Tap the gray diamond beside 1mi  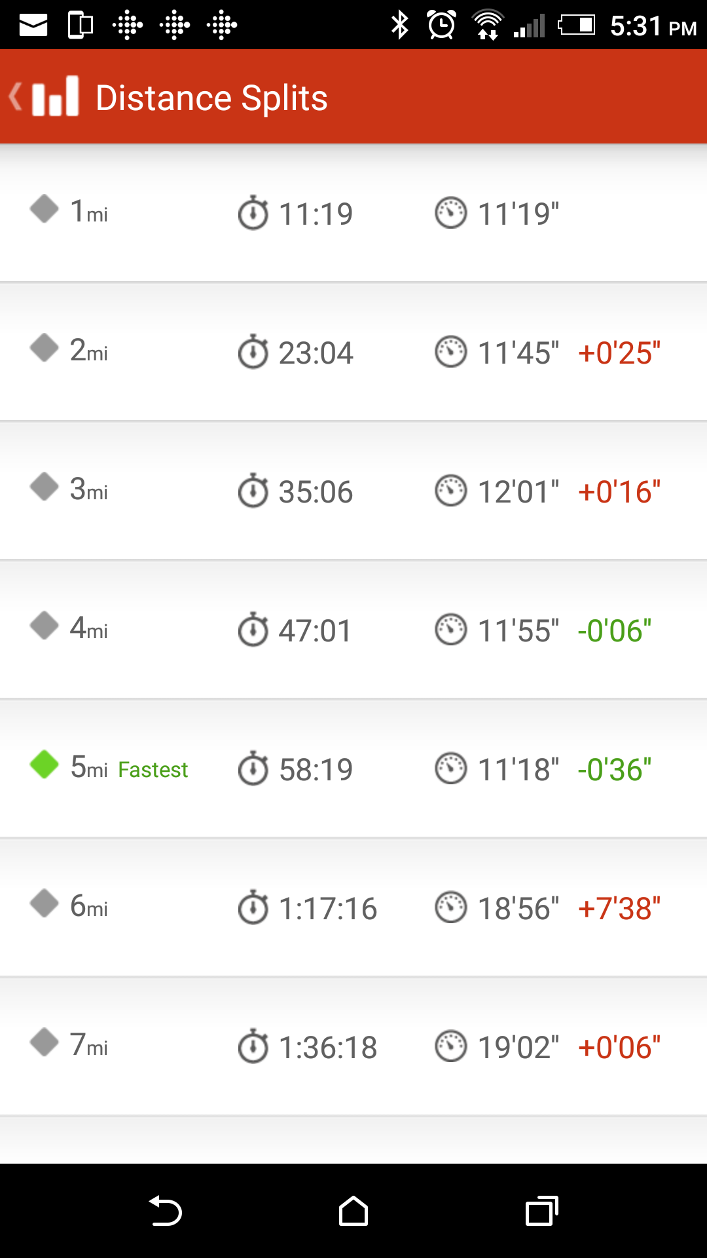coord(45,209)
